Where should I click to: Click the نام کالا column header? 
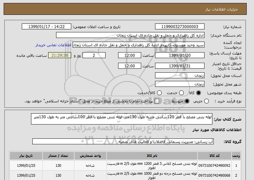[152, 156]
